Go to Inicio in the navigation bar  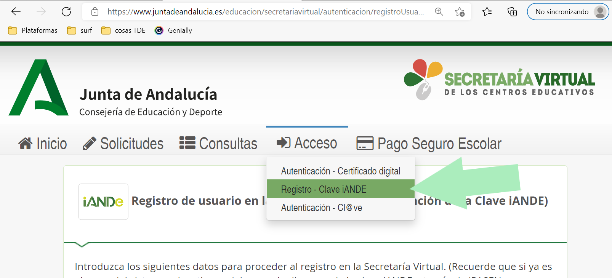[x=43, y=144]
